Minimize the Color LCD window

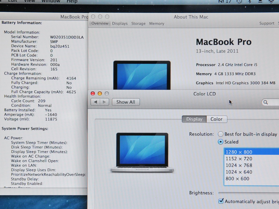tap(100, 93)
